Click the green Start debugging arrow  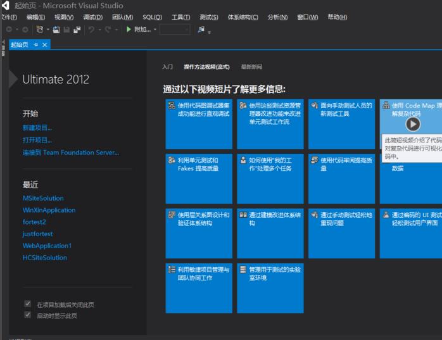[x=129, y=29]
